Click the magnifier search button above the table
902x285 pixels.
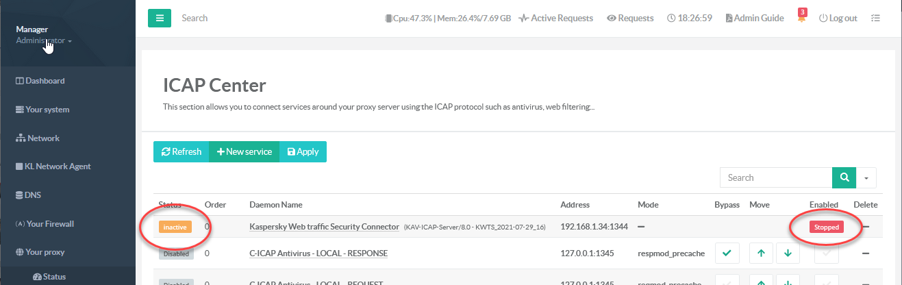point(844,177)
